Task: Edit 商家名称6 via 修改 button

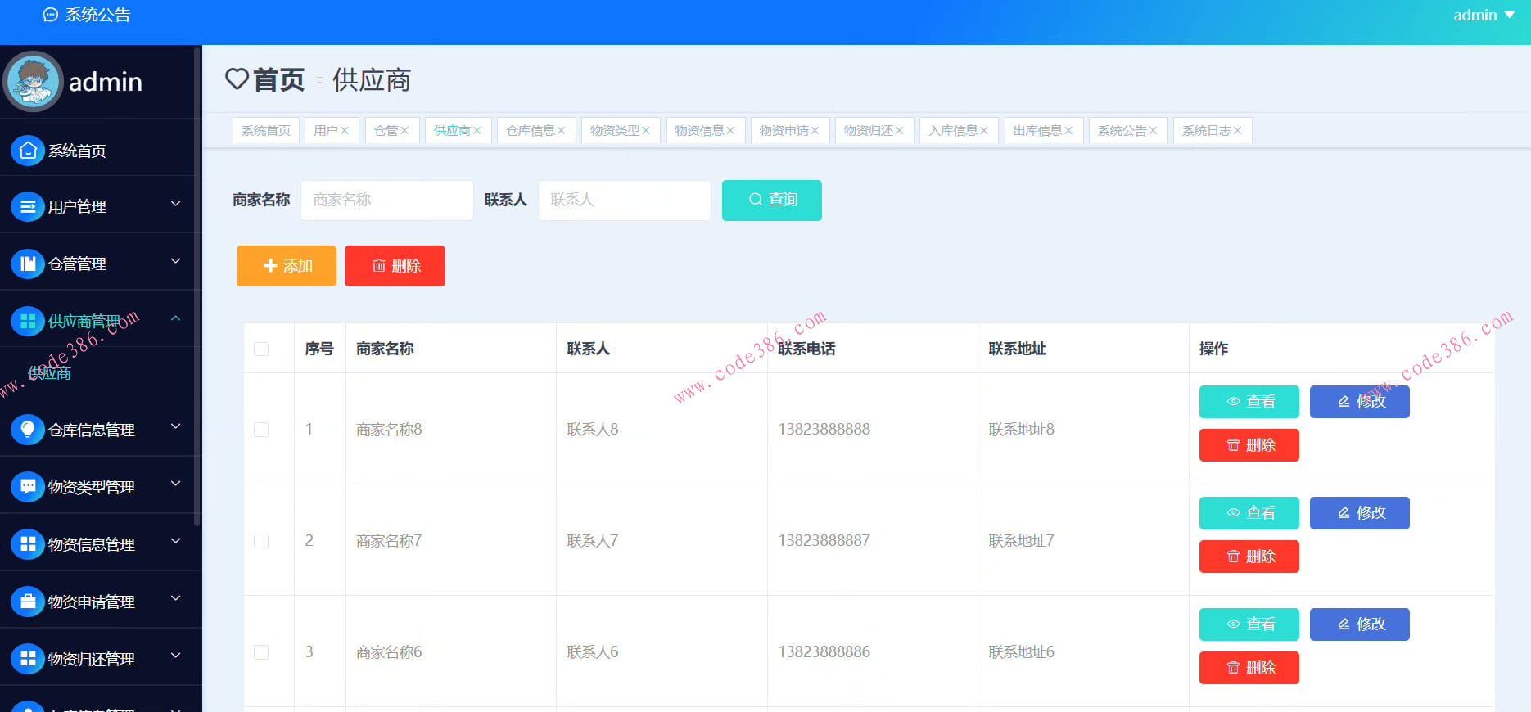Action: 1360,624
